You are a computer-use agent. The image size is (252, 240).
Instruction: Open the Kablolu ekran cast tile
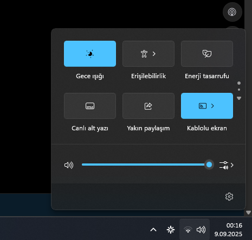tap(207, 106)
